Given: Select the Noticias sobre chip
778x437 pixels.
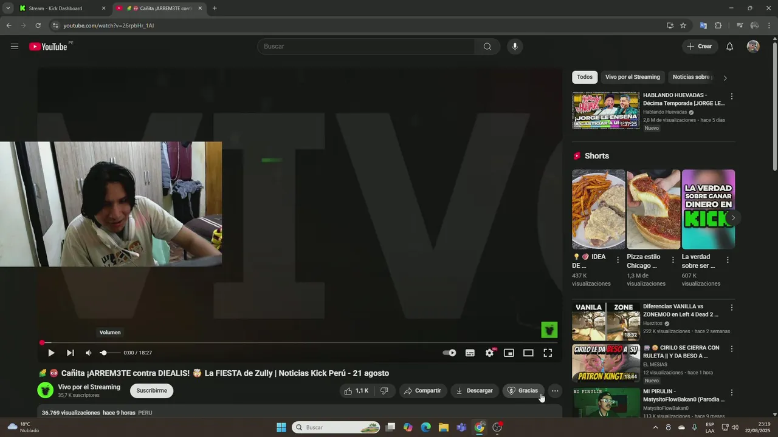Looking at the screenshot, I should tap(692, 77).
